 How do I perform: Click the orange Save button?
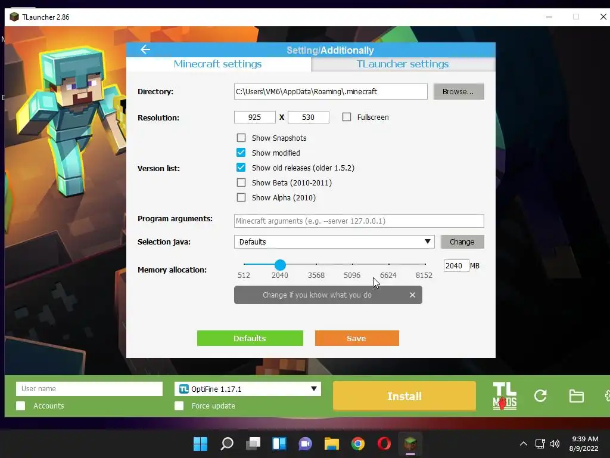(x=357, y=338)
